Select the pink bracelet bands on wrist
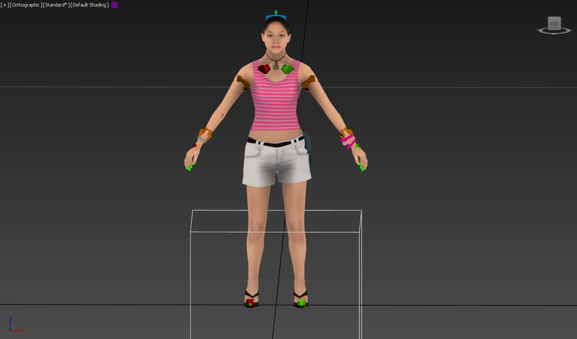577x339 pixels. tap(348, 140)
